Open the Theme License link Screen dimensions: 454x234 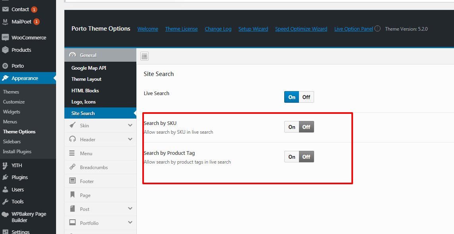pyautogui.click(x=181, y=29)
